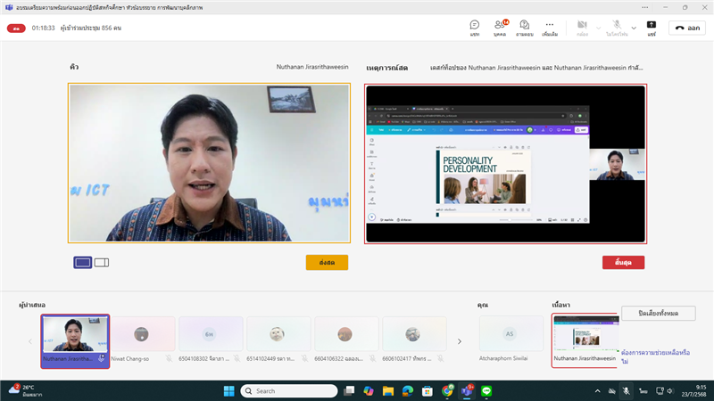Open the People participants panel
The image size is (714, 401).
(x=500, y=27)
